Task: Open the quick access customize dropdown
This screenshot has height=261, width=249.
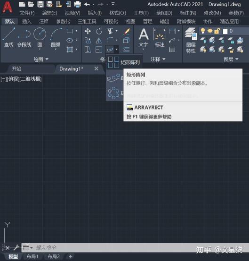Action: 113,4
